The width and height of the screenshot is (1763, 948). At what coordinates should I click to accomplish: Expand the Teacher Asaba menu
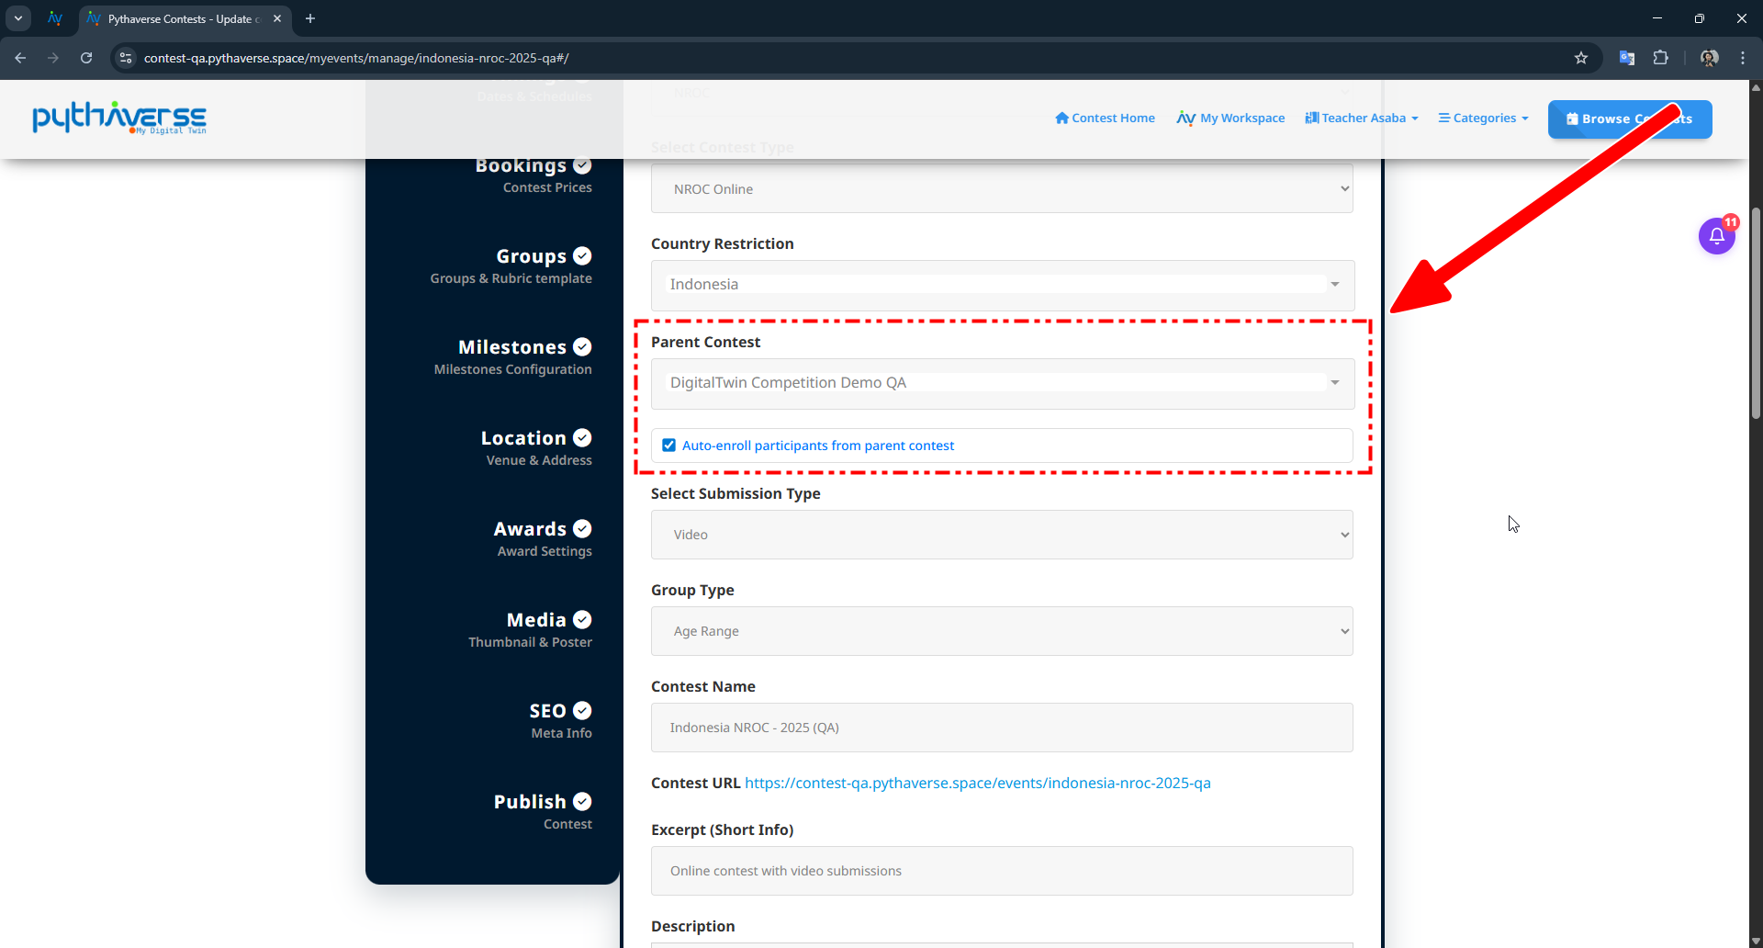coord(1362,118)
